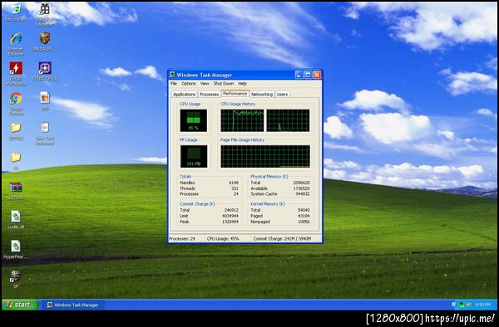499x327 pixels.
Task: Click the Task Manager title bar icon
Action: pyautogui.click(x=172, y=75)
